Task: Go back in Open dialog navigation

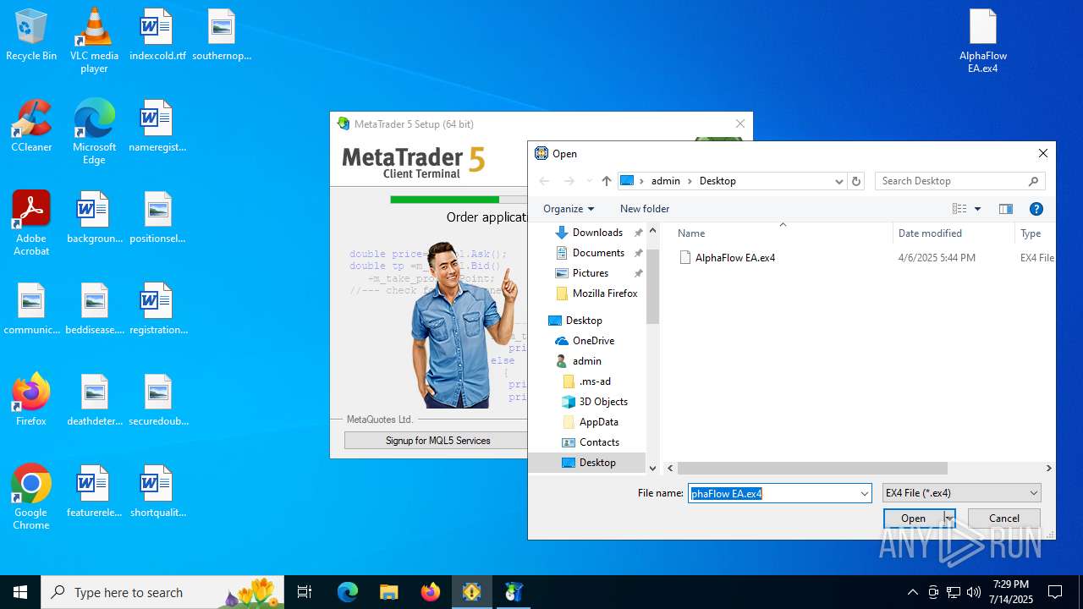Action: click(x=545, y=181)
